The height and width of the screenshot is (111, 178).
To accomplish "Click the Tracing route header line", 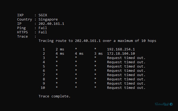I will pyautogui.click(x=97, y=41).
